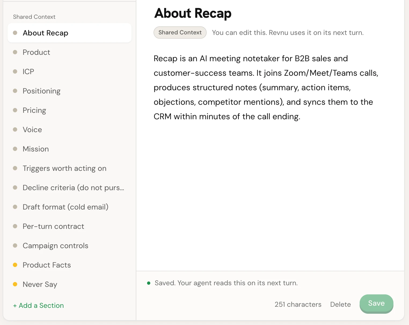Go to the Pricing section
Screen dimensions: 409x325
coord(70,110)
